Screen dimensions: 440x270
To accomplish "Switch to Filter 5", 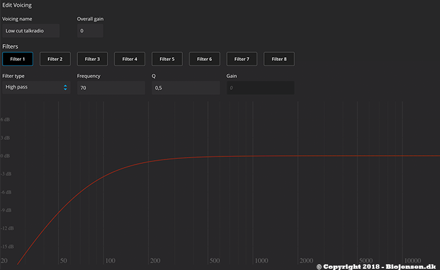I will [167, 59].
